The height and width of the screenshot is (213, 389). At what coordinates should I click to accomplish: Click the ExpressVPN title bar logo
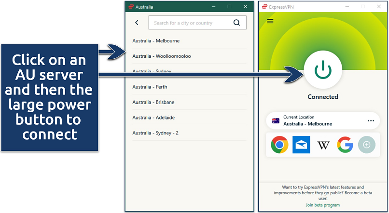[x=264, y=7]
